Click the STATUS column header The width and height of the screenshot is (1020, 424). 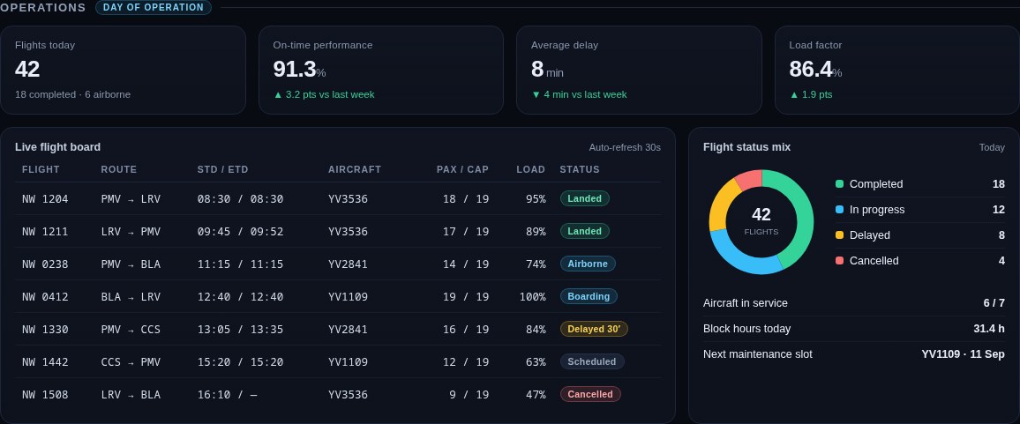pyautogui.click(x=580, y=170)
